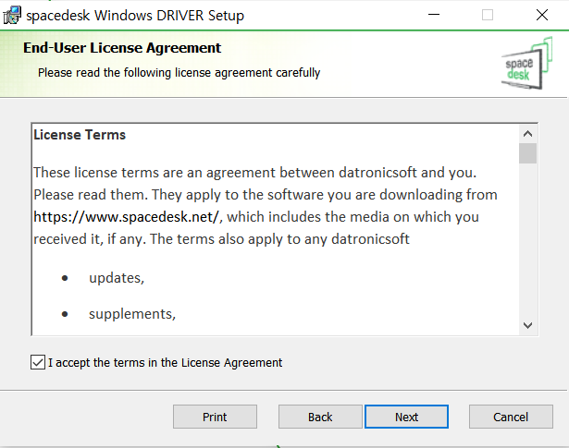Close the setup window with the X
569x448 pixels.
point(542,15)
